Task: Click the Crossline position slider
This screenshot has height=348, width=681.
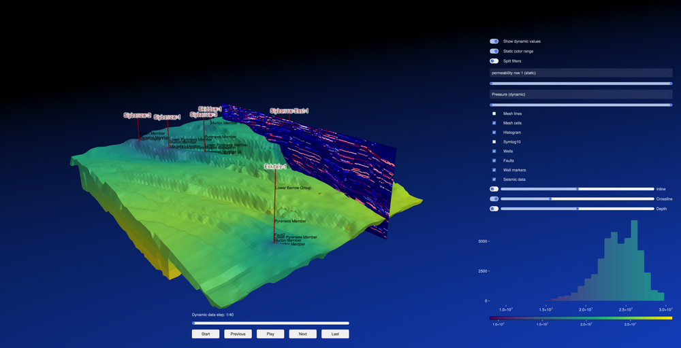Action: [x=577, y=199]
